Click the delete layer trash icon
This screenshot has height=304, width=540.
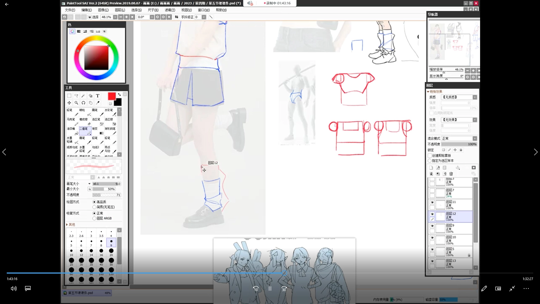coord(451,174)
